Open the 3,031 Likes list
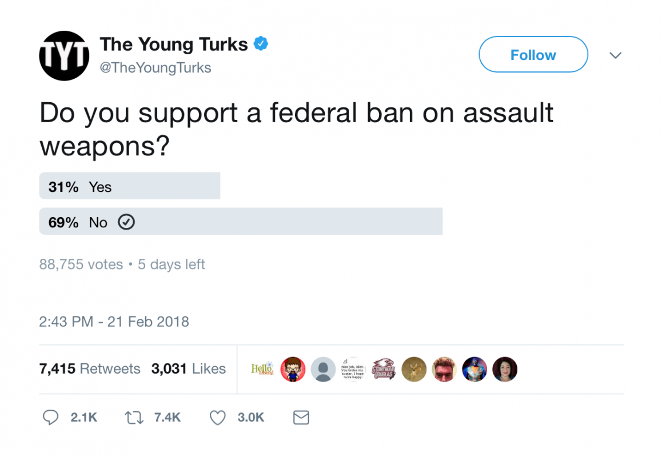Viewport: 662px width, 457px height. point(188,368)
